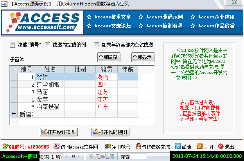
Task: Click the star beside Access作品欣赏
Action: click(193, 26)
